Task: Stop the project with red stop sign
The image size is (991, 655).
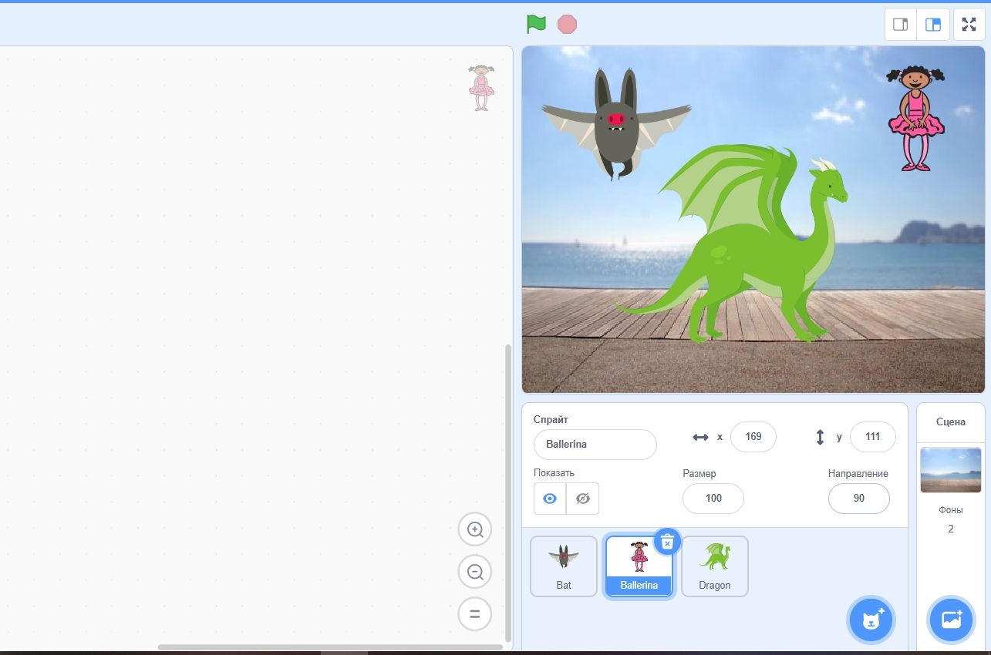Action: pyautogui.click(x=567, y=24)
